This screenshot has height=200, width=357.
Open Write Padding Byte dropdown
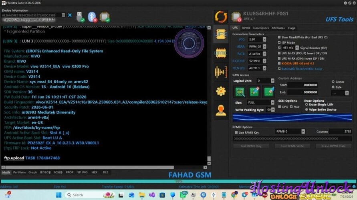click(273, 110)
